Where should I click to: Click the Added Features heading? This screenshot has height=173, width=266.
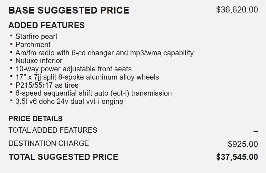click(46, 25)
